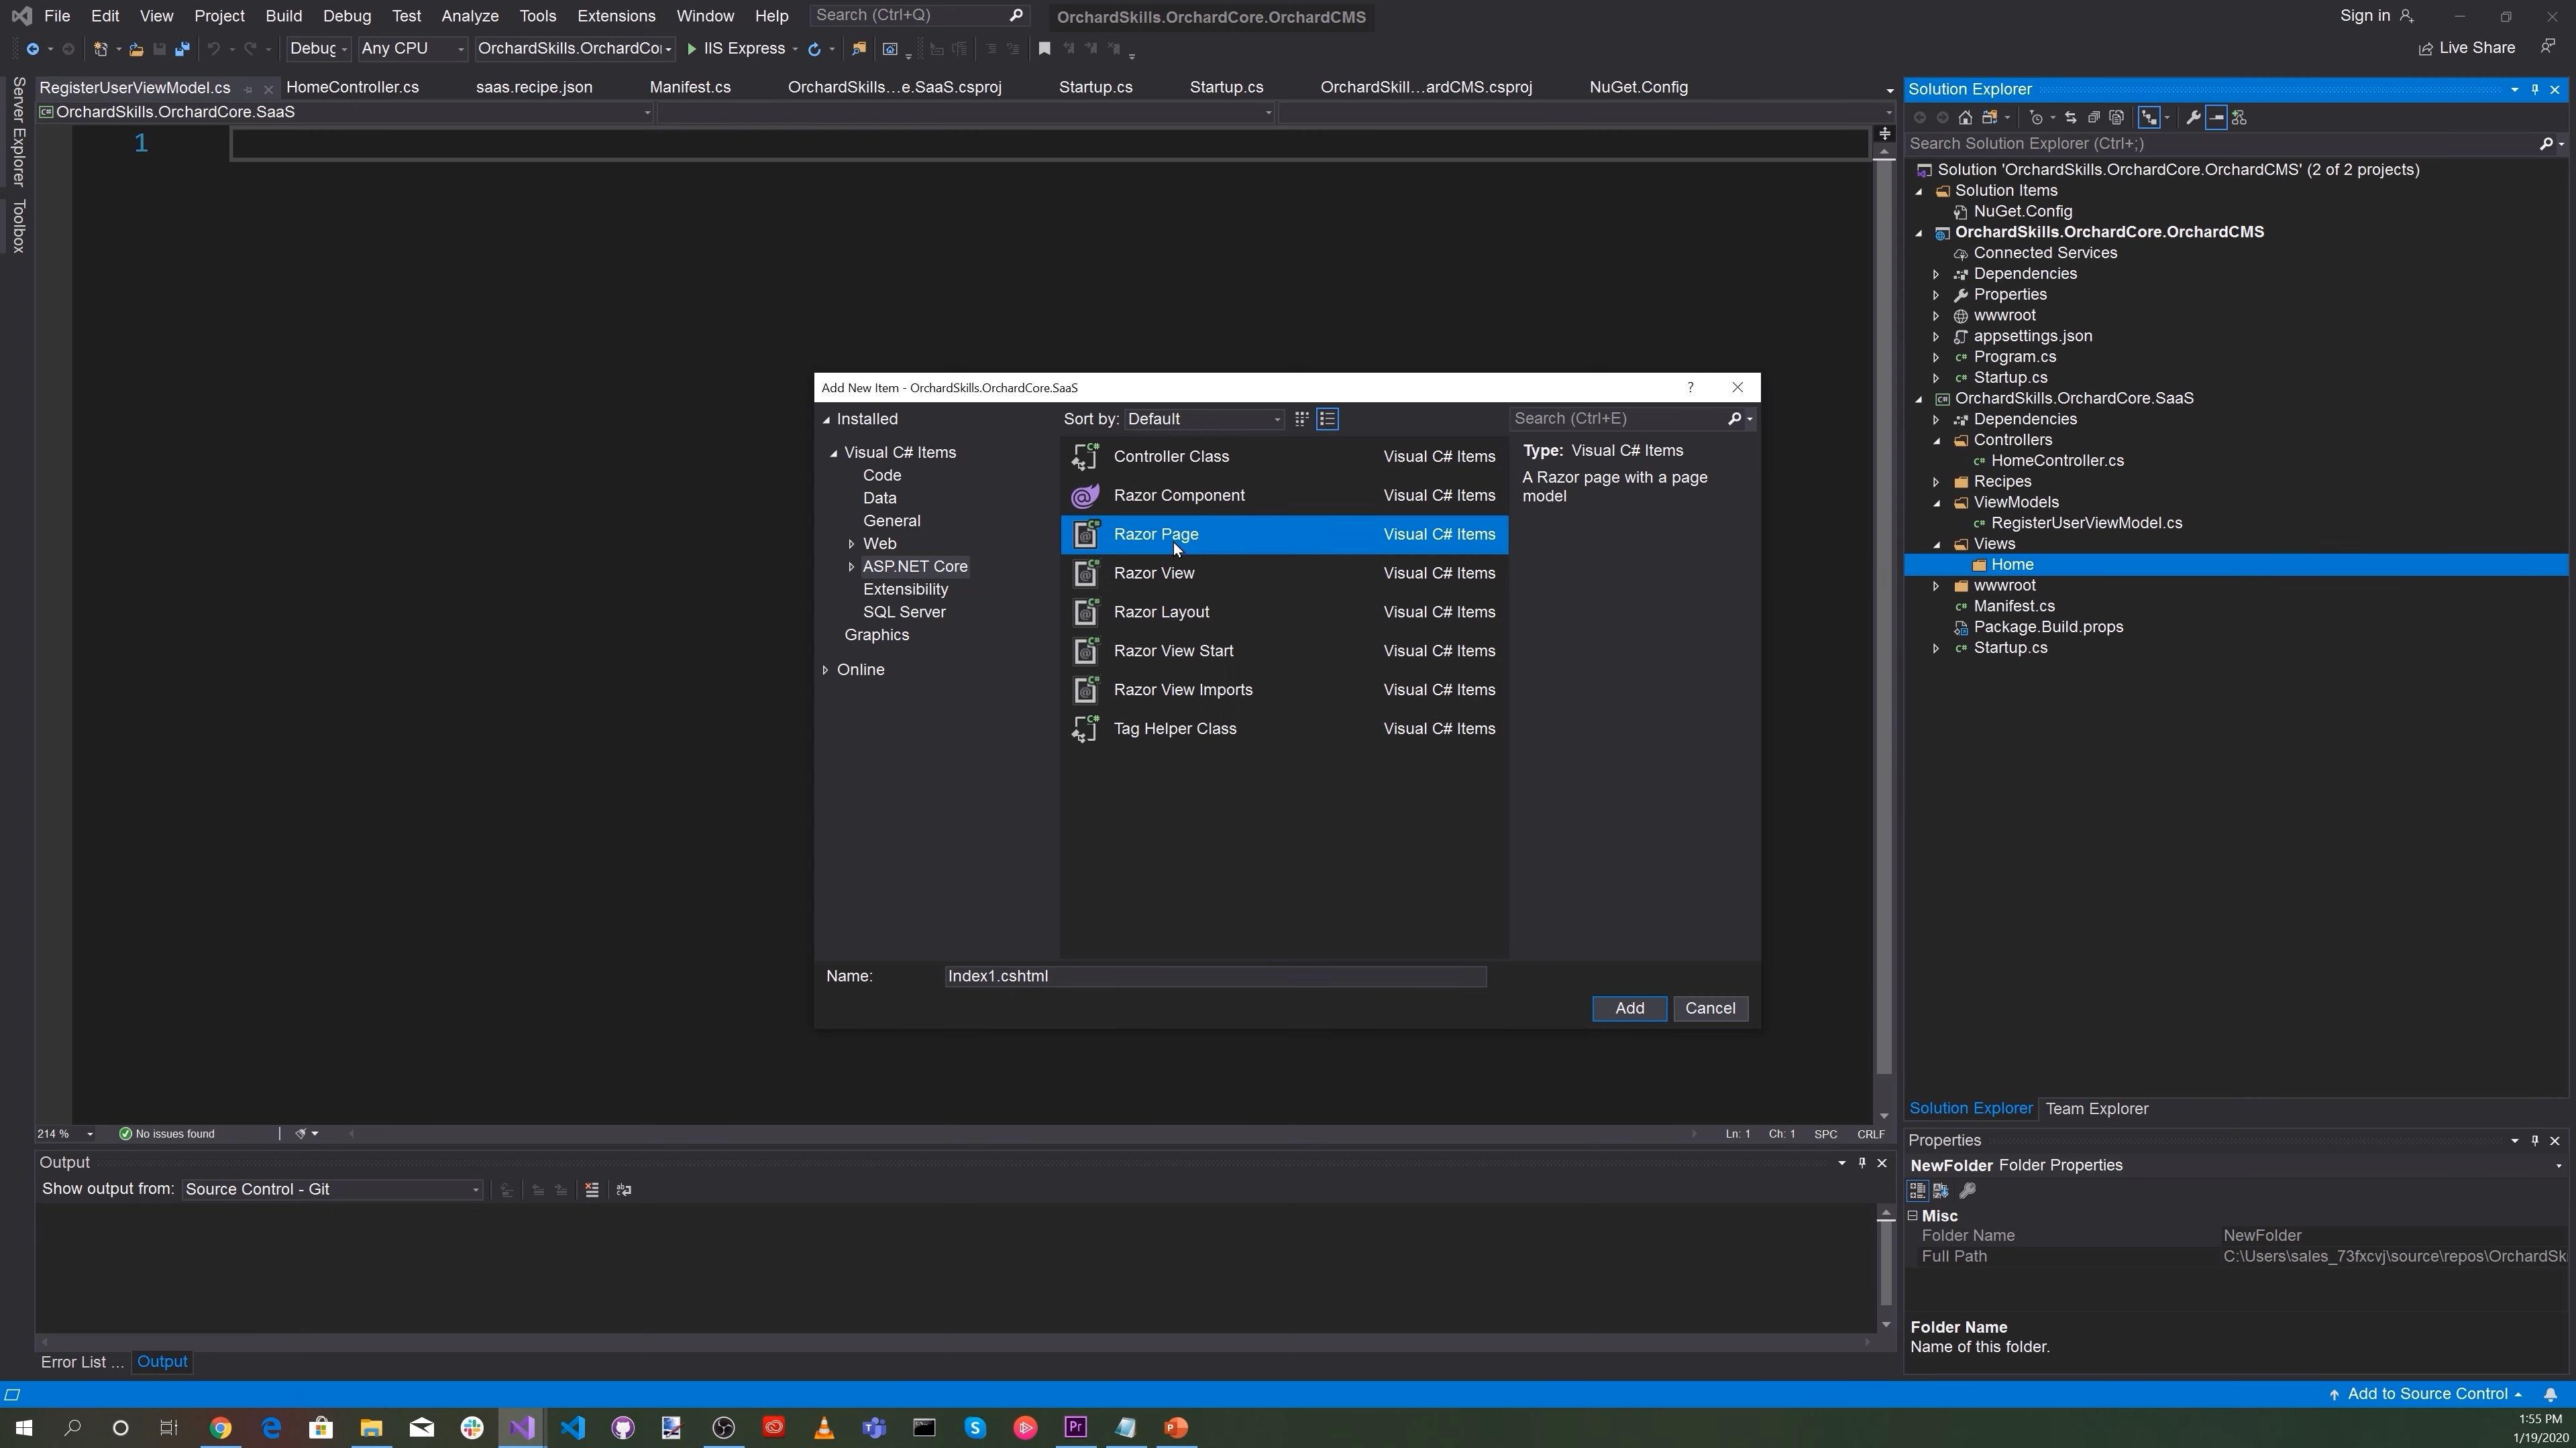The image size is (2576, 1448).
Task: Select Tag Helper Class template
Action: click(1284, 729)
